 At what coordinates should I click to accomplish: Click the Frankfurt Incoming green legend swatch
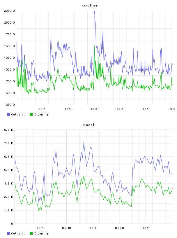(31, 114)
